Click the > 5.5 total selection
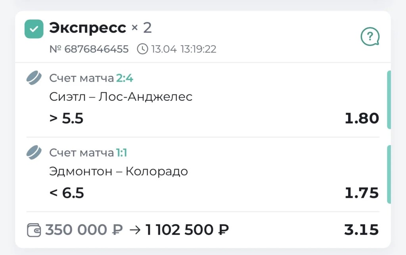 pos(67,118)
